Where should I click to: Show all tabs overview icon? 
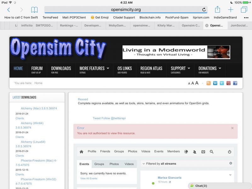tap(244, 9)
